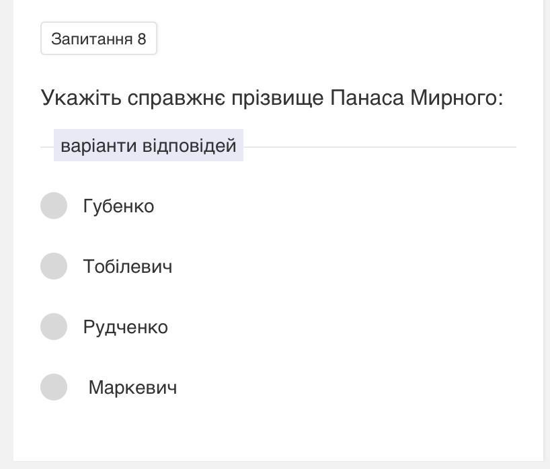Select the Губенко radio button
Image resolution: width=550 pixels, height=469 pixels.
[54, 206]
